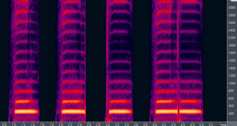Click the 0.8 mark on the time ruler

(x=5, y=125)
